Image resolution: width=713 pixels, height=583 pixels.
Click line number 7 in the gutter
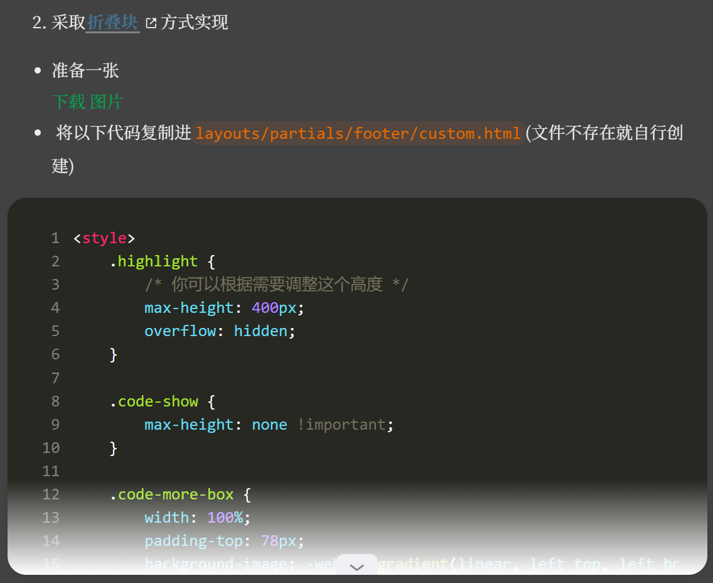[x=55, y=378]
